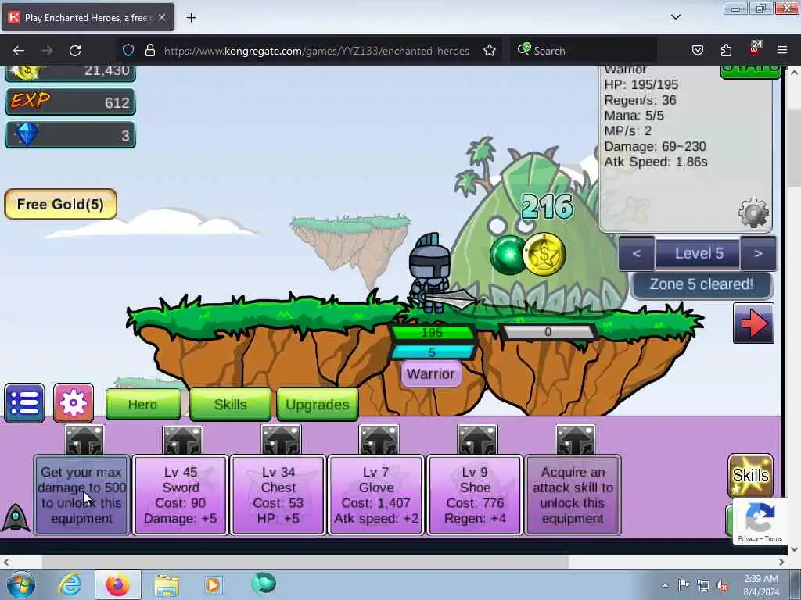This screenshot has width=801, height=600.
Task: Select the Play Enchanted Heroes browser tab
Action: [x=88, y=18]
